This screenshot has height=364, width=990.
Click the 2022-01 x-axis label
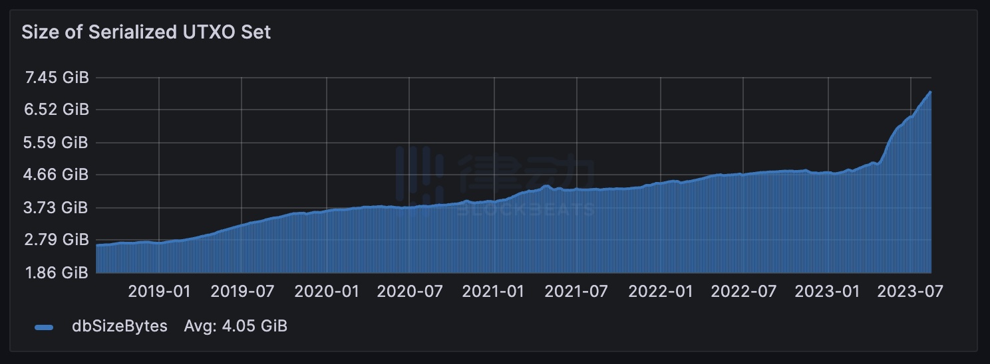pyautogui.click(x=661, y=291)
